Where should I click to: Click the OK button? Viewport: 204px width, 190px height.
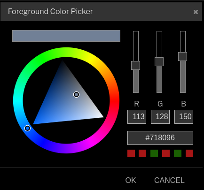tap(131, 180)
